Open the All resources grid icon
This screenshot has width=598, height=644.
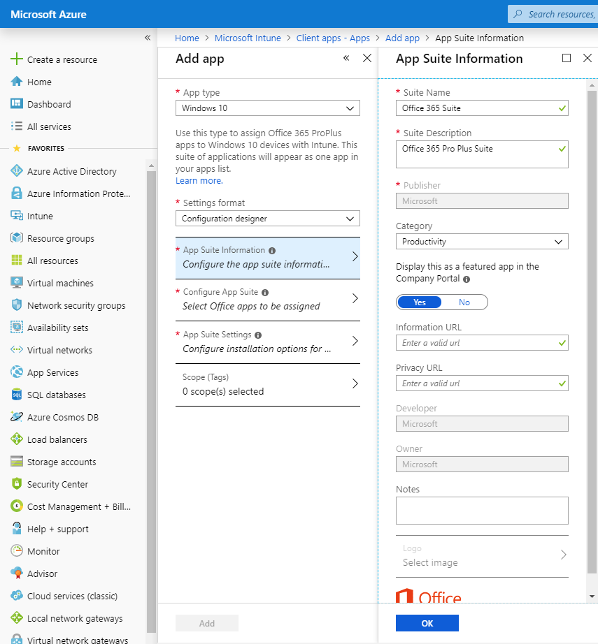tap(17, 261)
